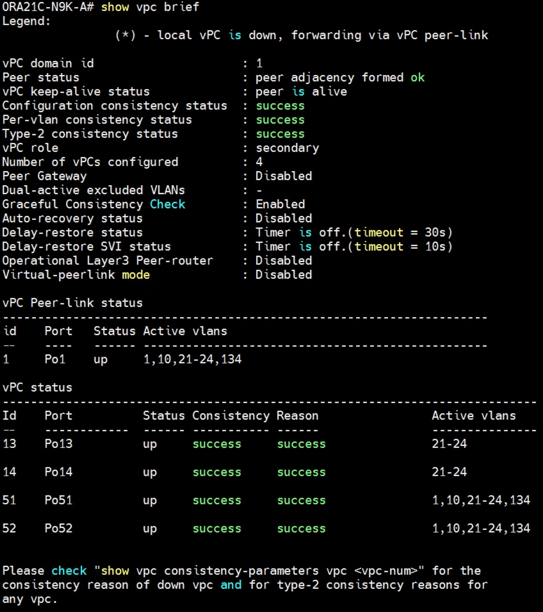Click 'peer is alive' keep-alive value

coord(301,92)
